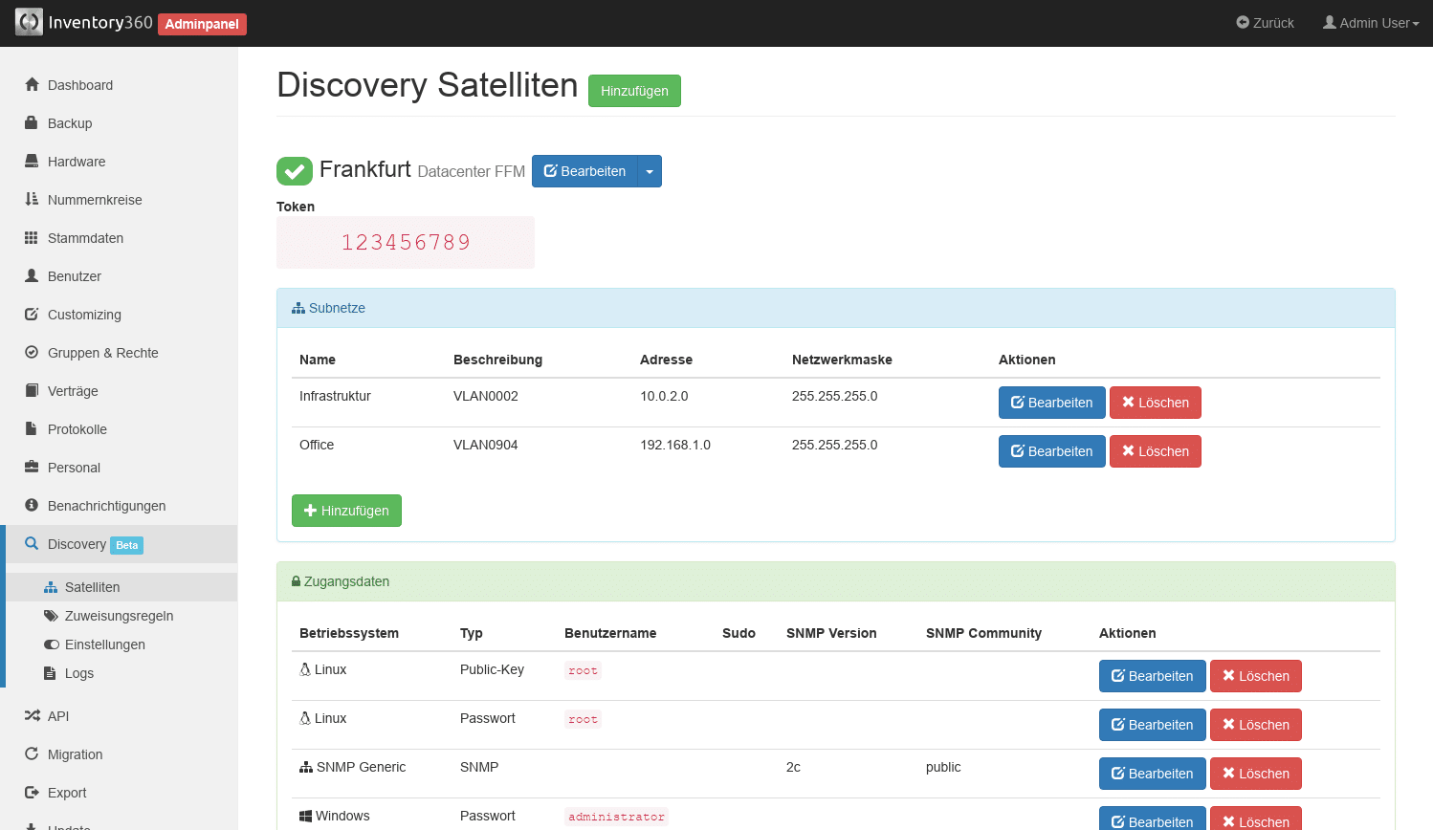
Task: Open the Admin User dropdown menu
Action: (x=1371, y=23)
